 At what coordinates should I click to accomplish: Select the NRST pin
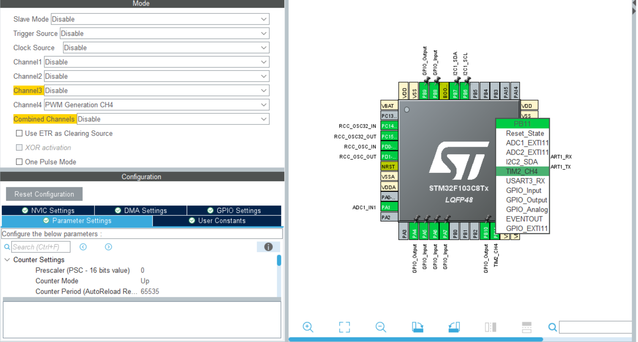tap(389, 167)
